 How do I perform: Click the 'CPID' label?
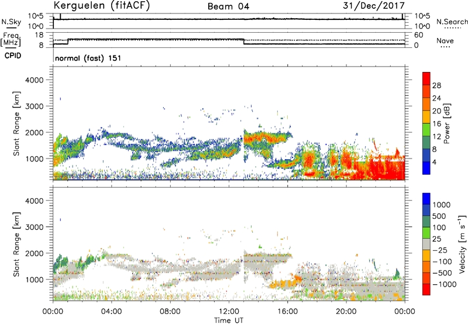pos(13,56)
